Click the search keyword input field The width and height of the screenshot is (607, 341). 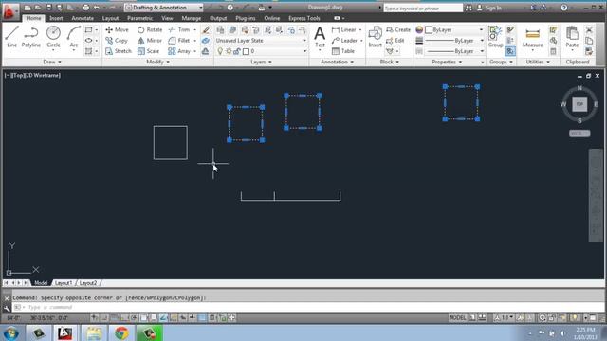(x=423, y=8)
